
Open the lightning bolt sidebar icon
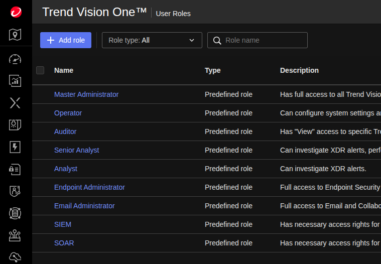15,147
